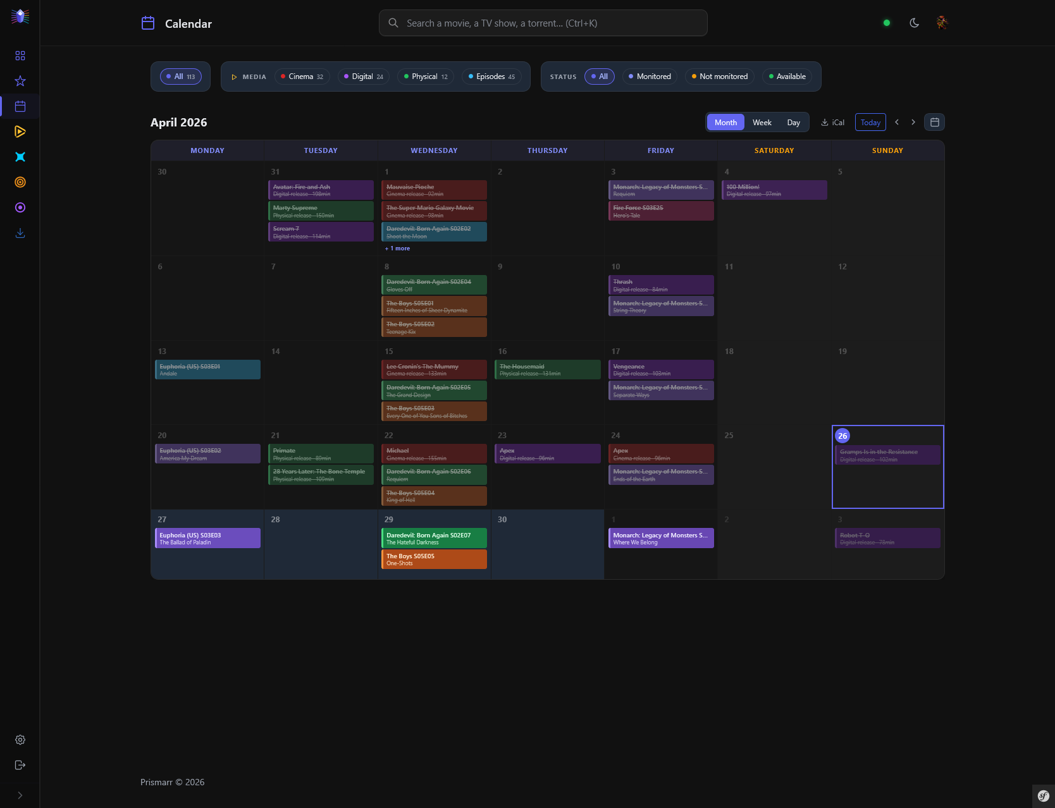Open Marty Supreme physical release event
This screenshot has width=1055, height=808.
click(x=321, y=211)
